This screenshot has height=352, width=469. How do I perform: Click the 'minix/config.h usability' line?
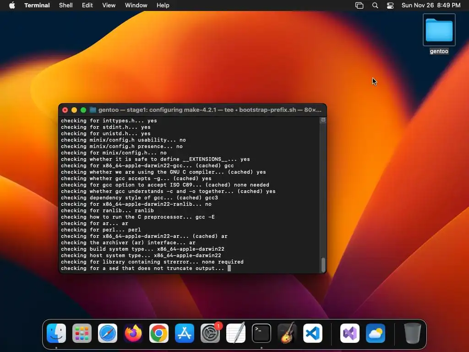(x=123, y=140)
